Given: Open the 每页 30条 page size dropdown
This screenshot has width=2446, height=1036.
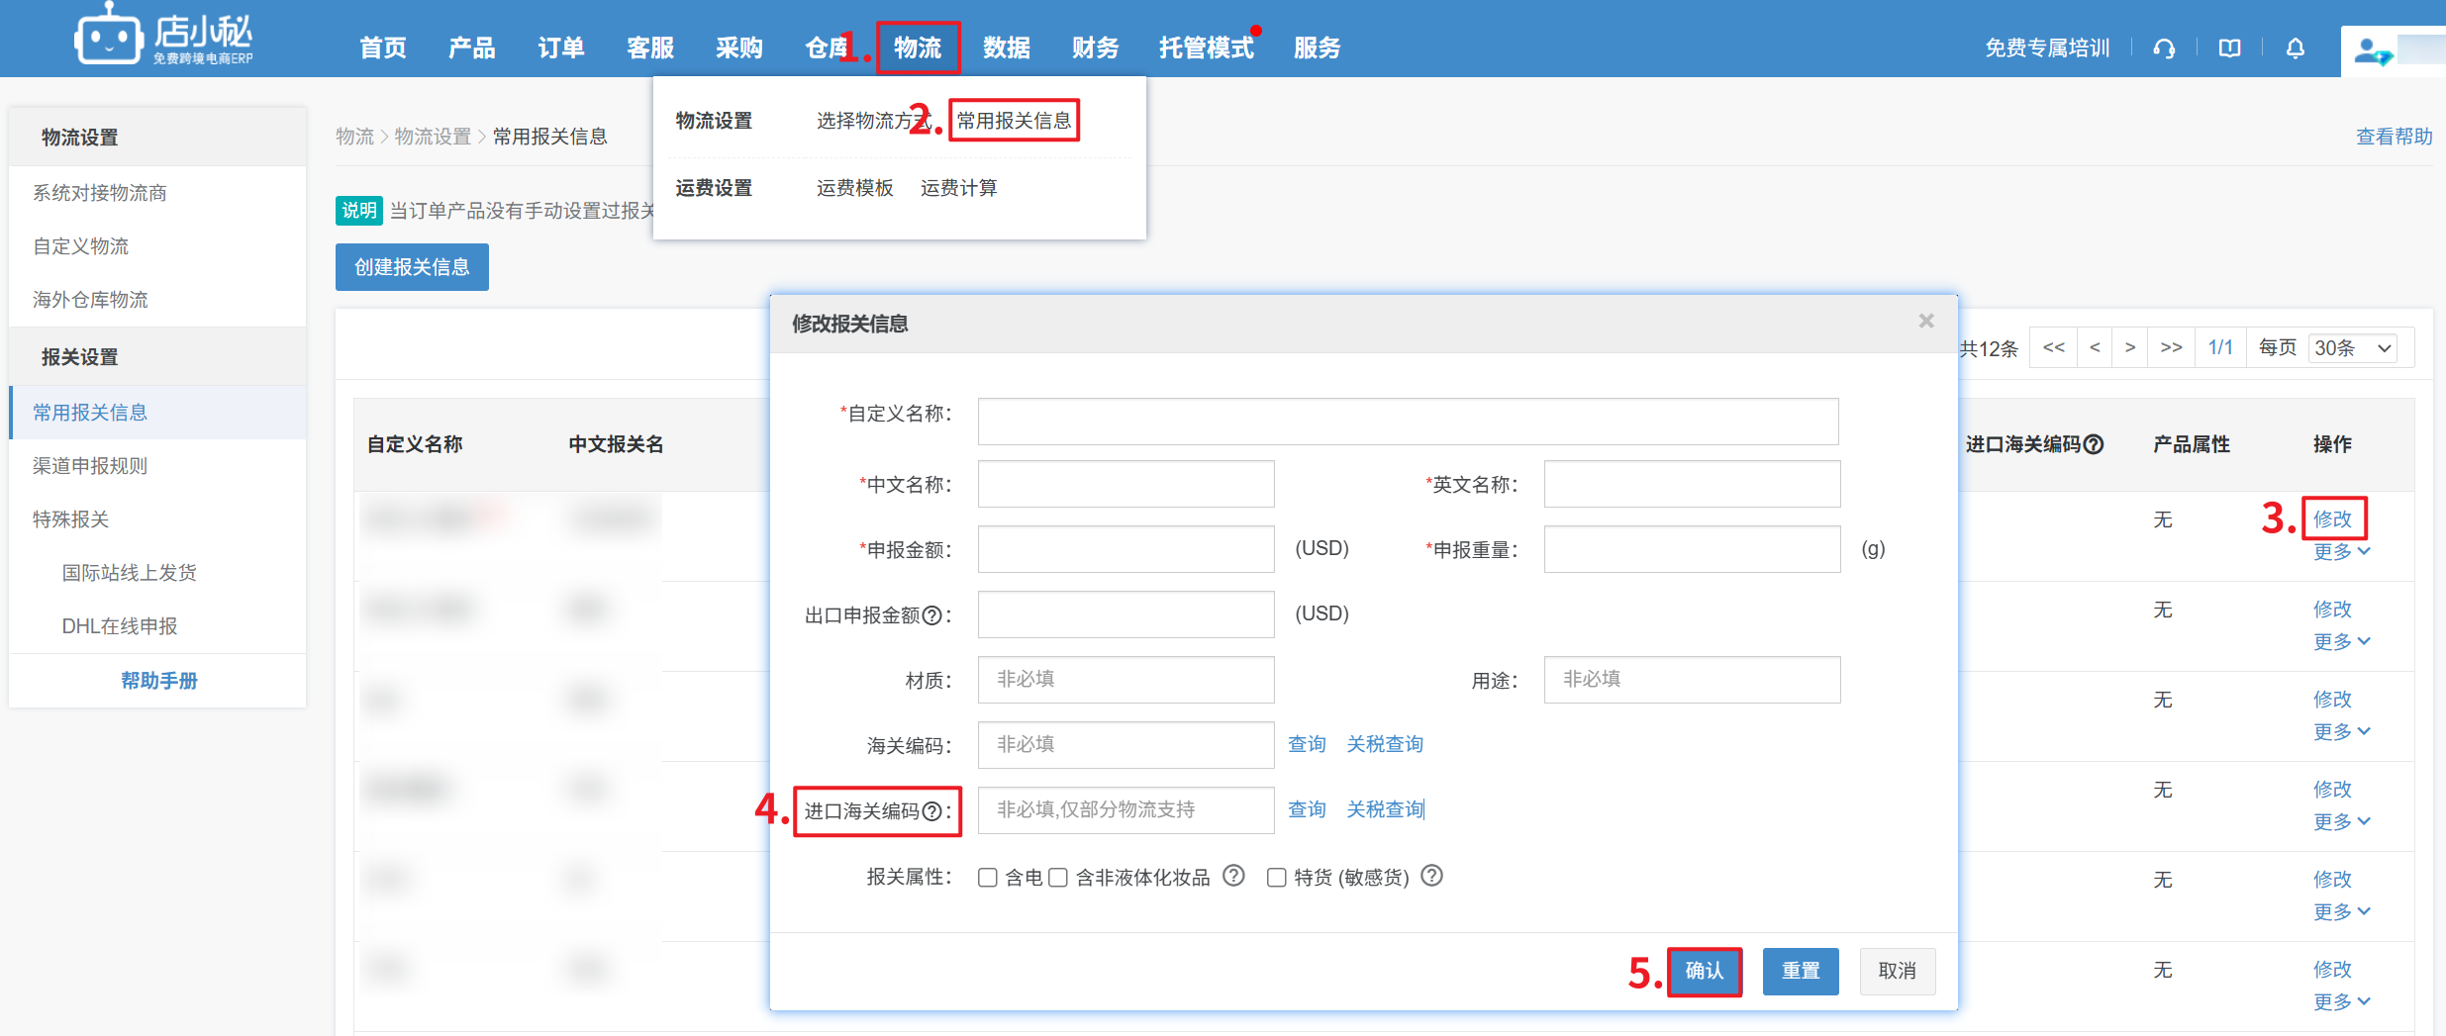Looking at the screenshot, I should point(2352,348).
